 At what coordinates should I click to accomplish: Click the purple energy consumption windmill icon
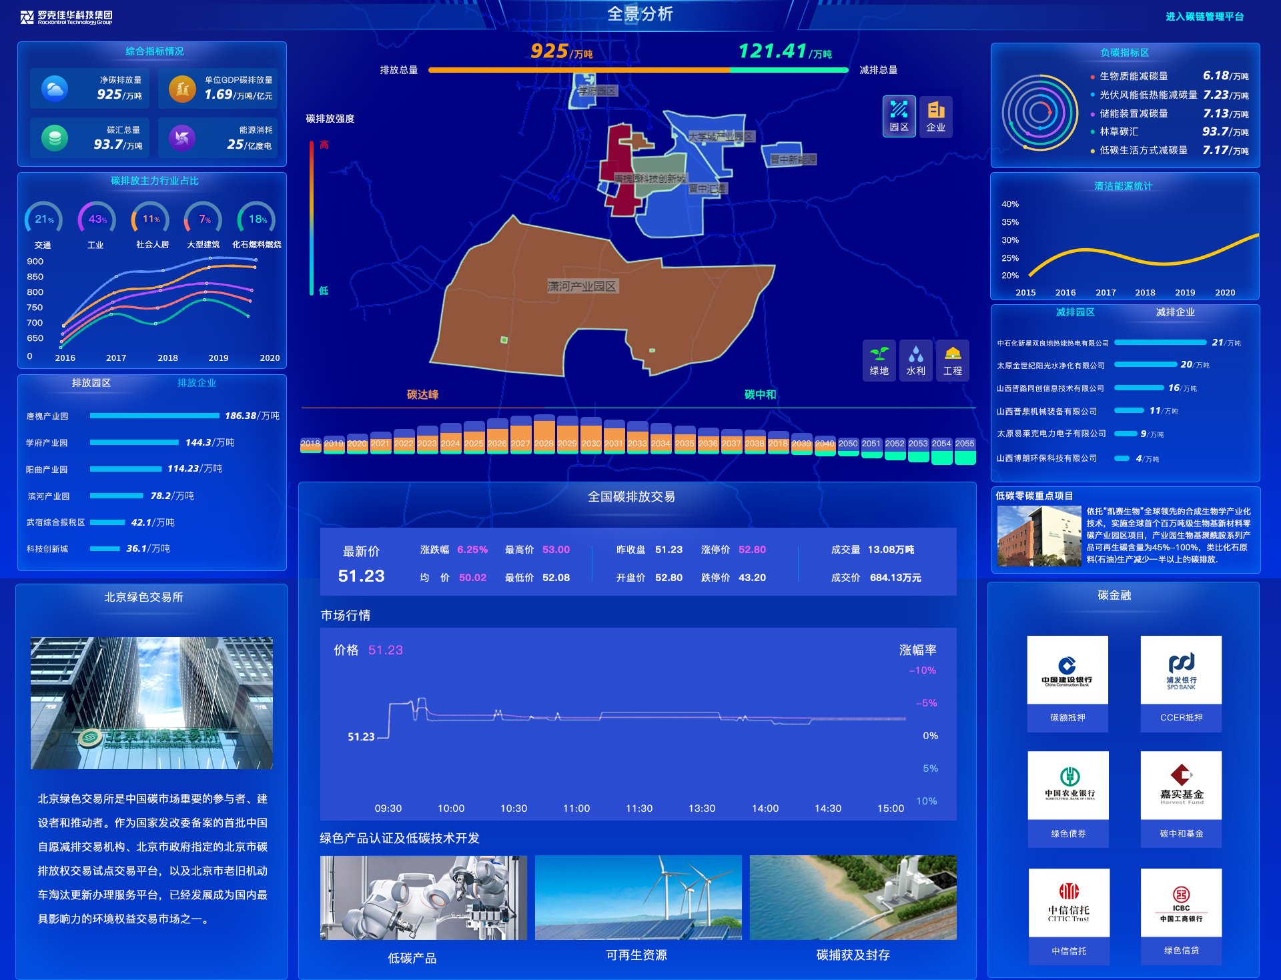click(x=181, y=138)
